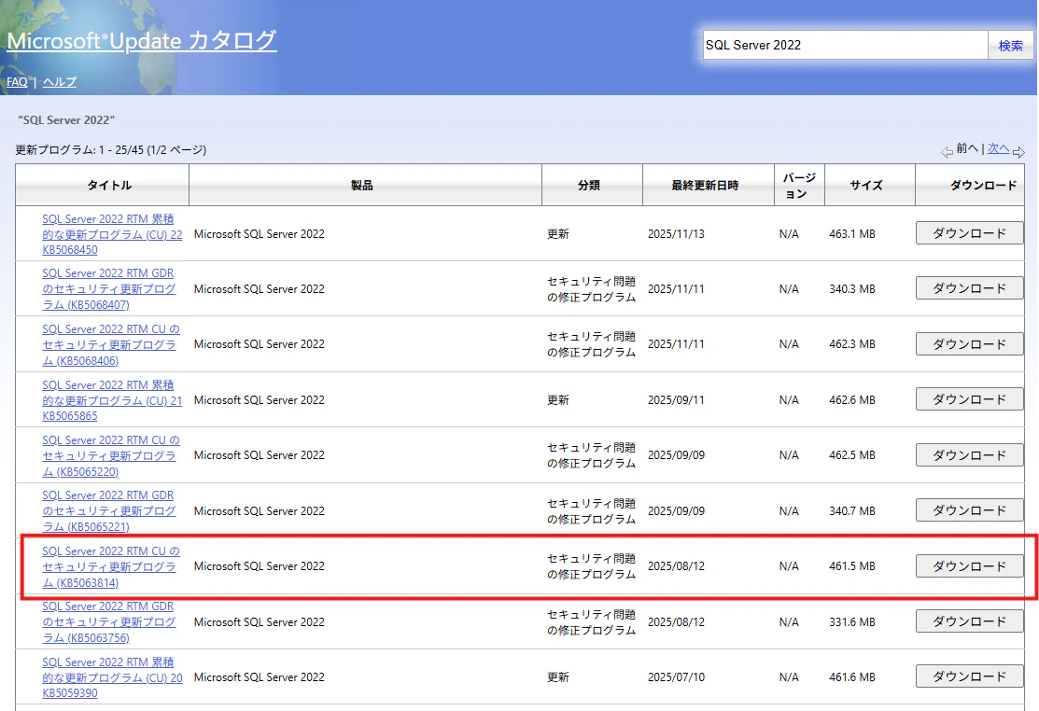Download the KB5068406 update (462.3 MB)

969,343
